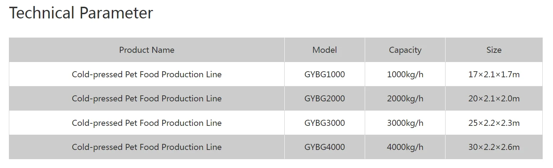Select the 2000kg/h capacity value

coord(405,99)
